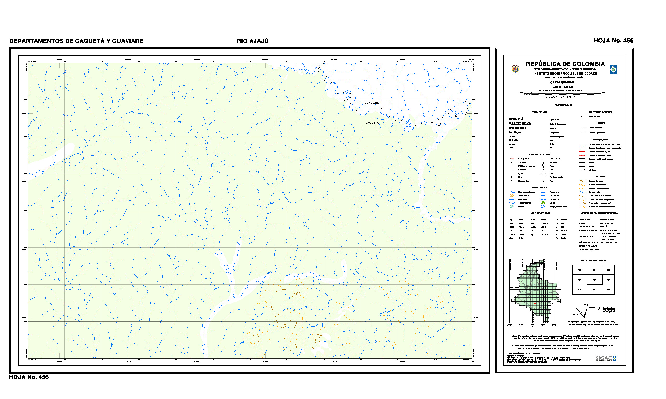Click the teal Pantano legend symbol
This screenshot has width=666, height=399.
(512, 206)
